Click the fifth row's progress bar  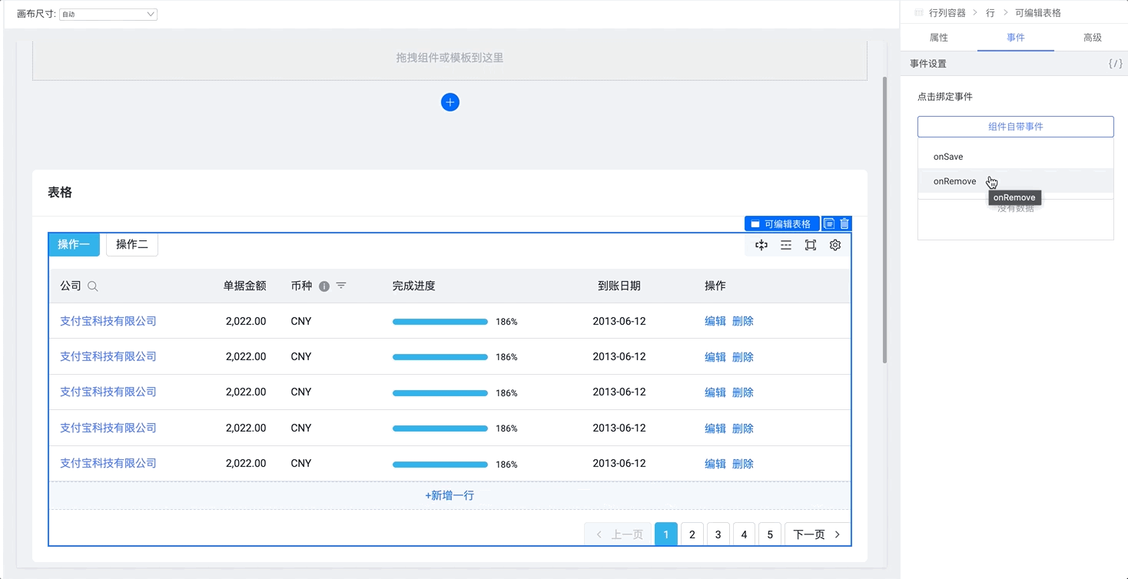[440, 464]
